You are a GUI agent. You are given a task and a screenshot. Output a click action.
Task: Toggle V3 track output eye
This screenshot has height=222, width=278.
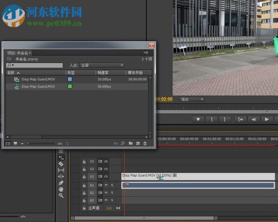(x=106, y=161)
